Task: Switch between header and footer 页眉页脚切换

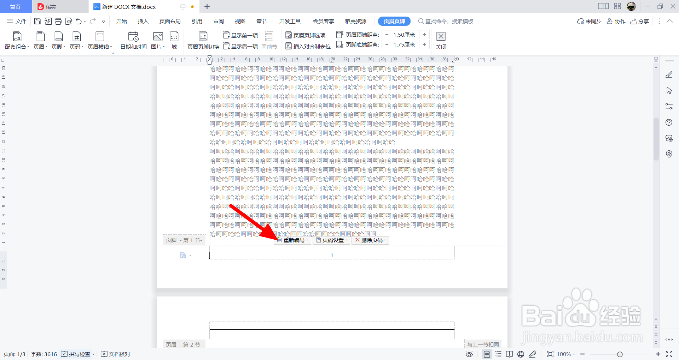Action: tap(203, 40)
